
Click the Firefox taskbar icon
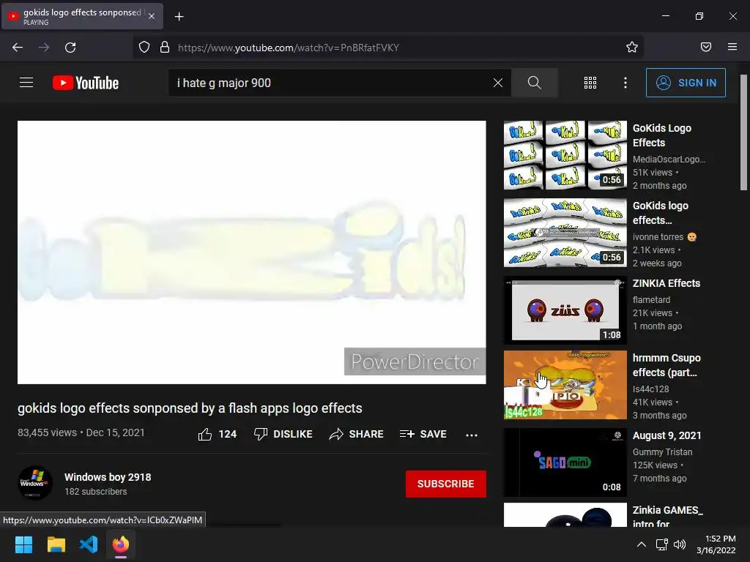coord(121,544)
